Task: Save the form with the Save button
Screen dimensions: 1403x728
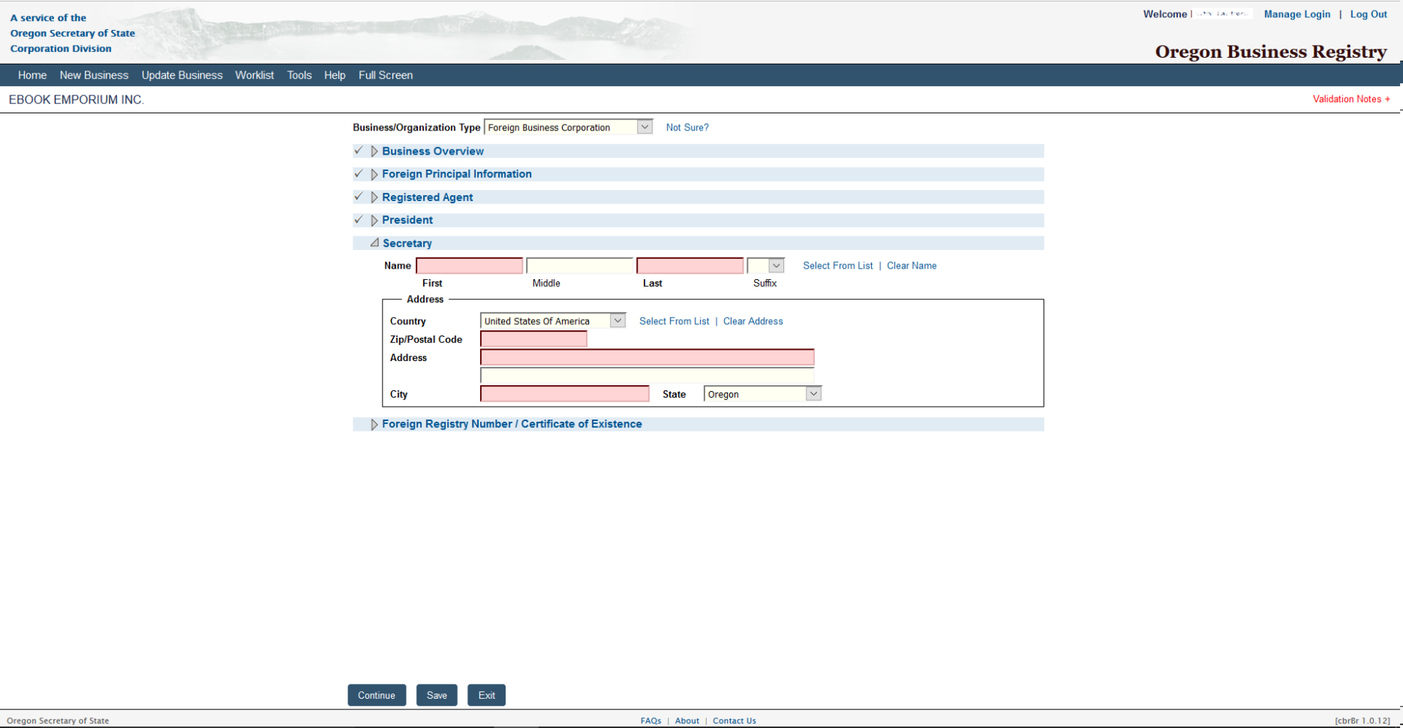Action: [437, 694]
